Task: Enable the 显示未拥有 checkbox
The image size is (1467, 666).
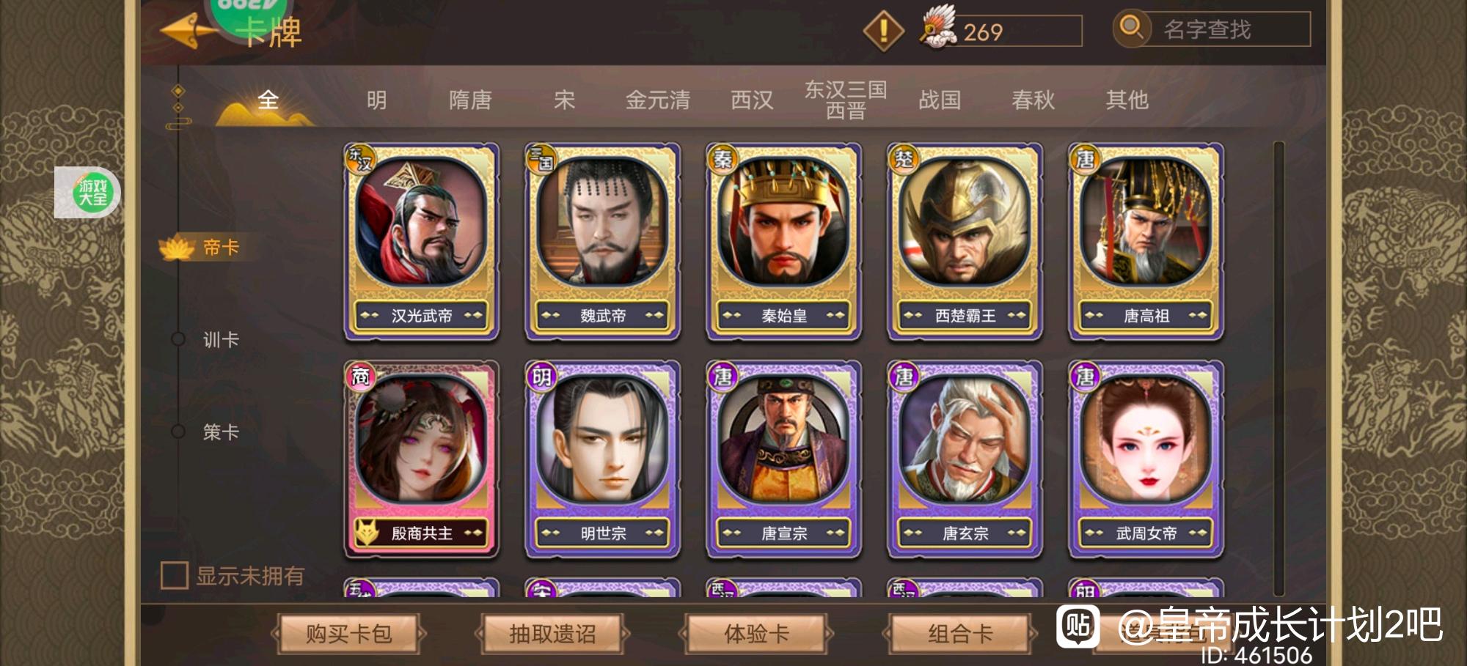Action: click(x=175, y=575)
